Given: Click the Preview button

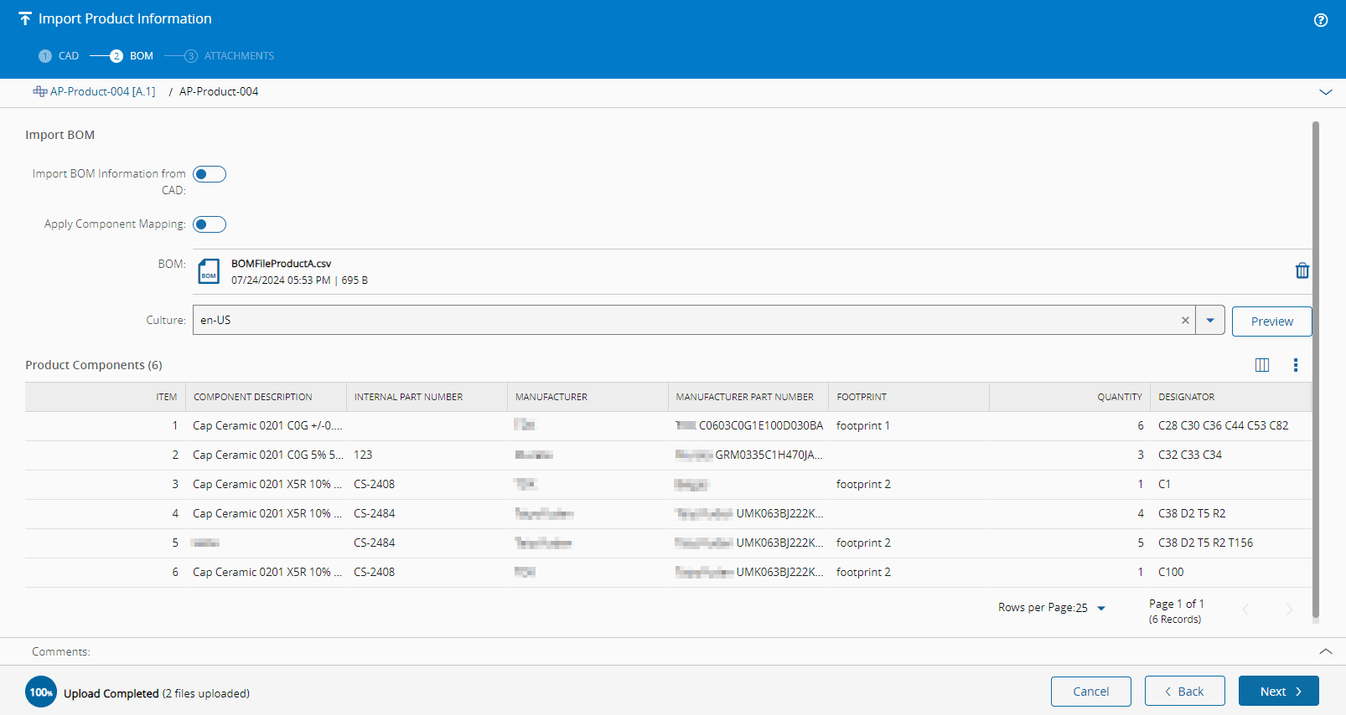Looking at the screenshot, I should (1271, 321).
